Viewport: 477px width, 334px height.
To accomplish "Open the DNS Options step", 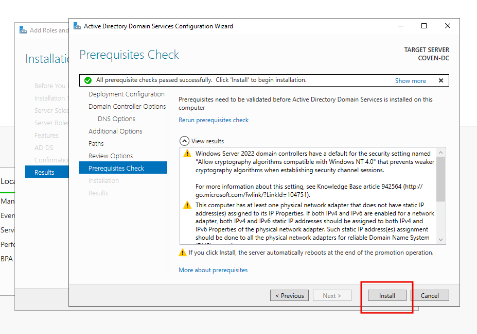I will pyautogui.click(x=116, y=119).
